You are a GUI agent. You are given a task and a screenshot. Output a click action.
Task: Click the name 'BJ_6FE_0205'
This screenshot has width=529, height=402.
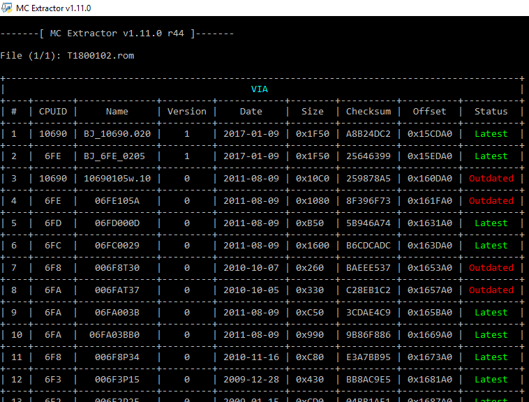pyautogui.click(x=114, y=156)
